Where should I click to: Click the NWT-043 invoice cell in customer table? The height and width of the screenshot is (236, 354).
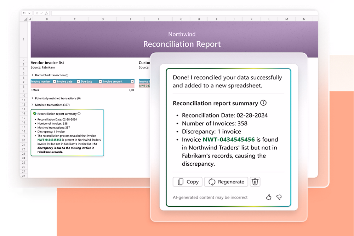coord(144,85)
